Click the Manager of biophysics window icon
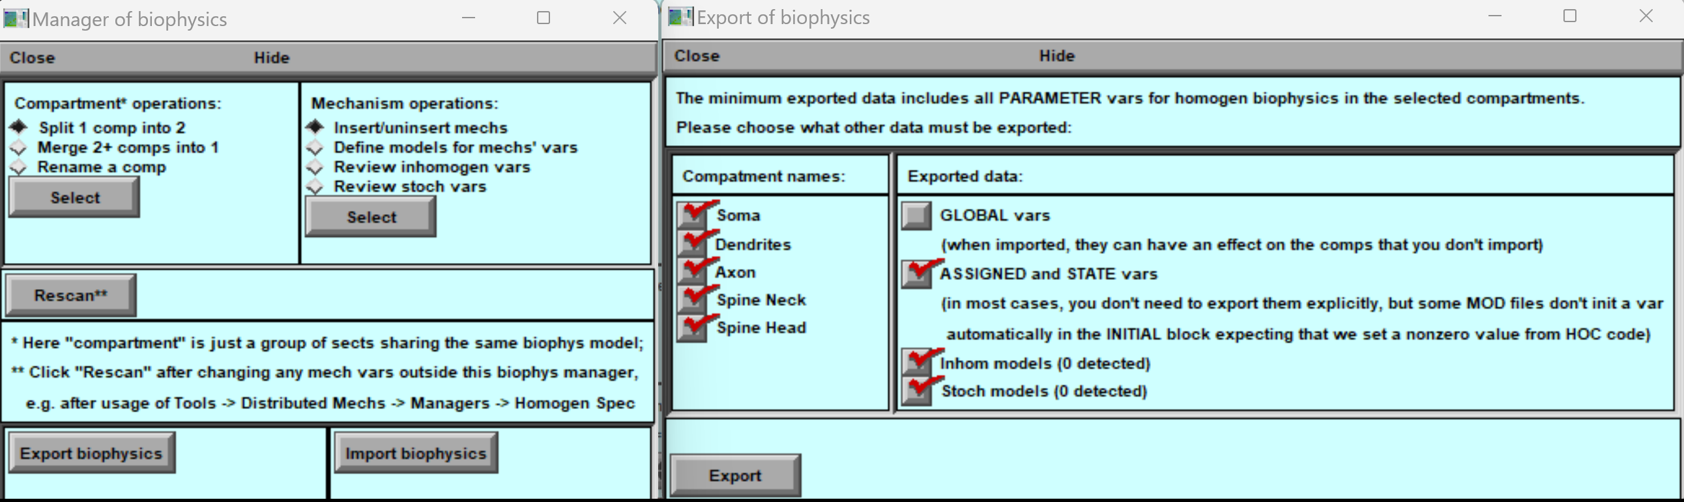This screenshot has height=502, width=1684. click(x=16, y=18)
